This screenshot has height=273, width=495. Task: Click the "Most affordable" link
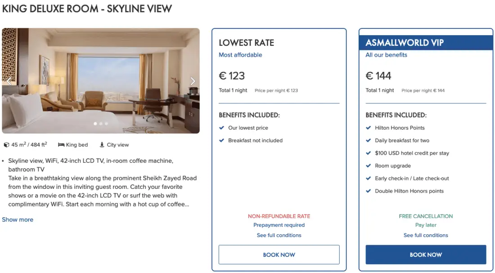[240, 55]
